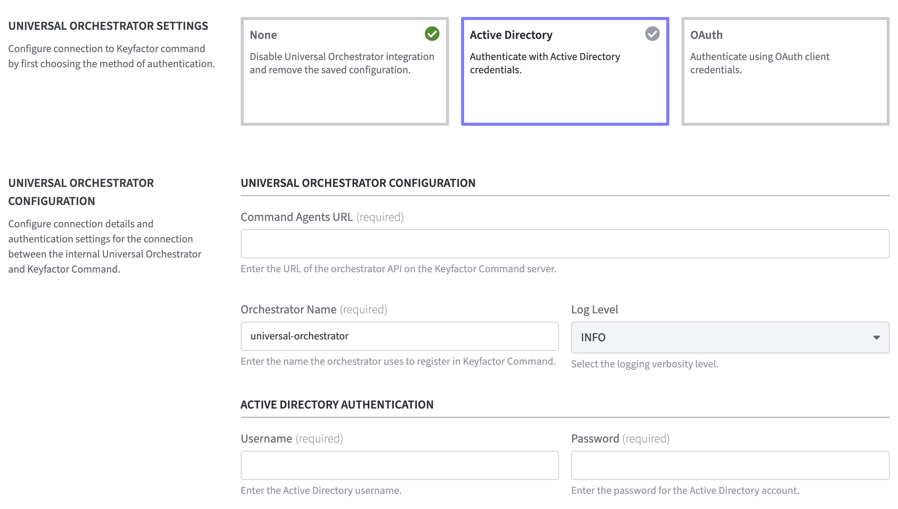Click 'Enter the Active Directory username.' hint
898x509 pixels.
coord(321,490)
